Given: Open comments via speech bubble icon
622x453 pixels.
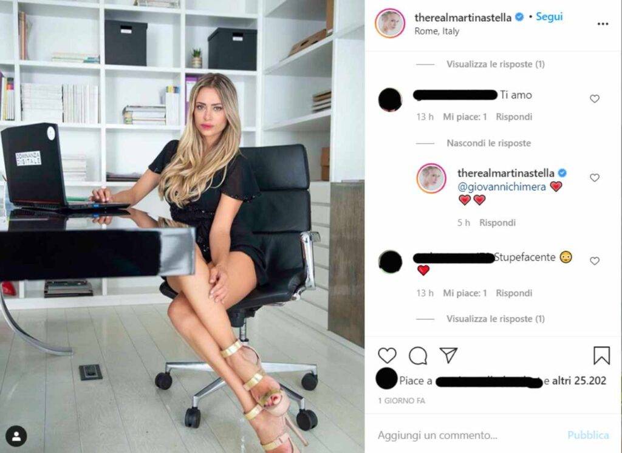Looking at the screenshot, I should [418, 356].
